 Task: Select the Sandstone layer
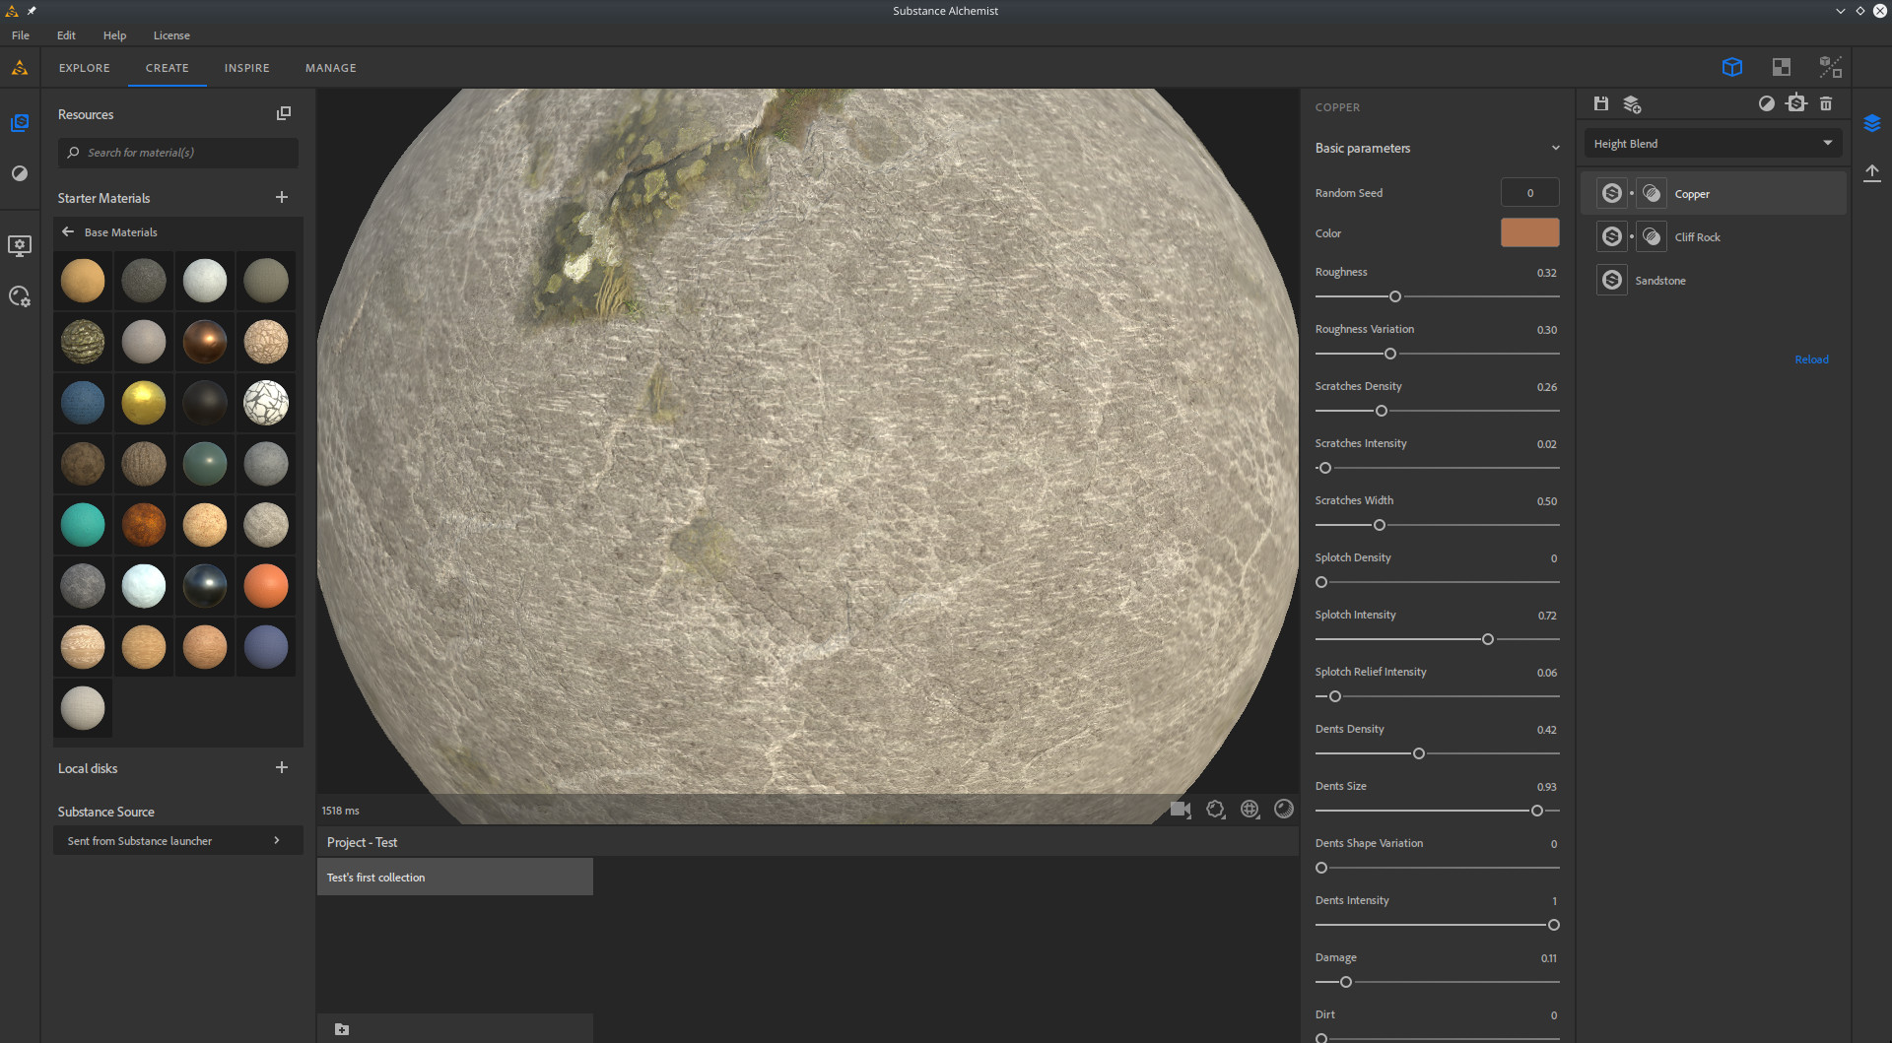1715,280
